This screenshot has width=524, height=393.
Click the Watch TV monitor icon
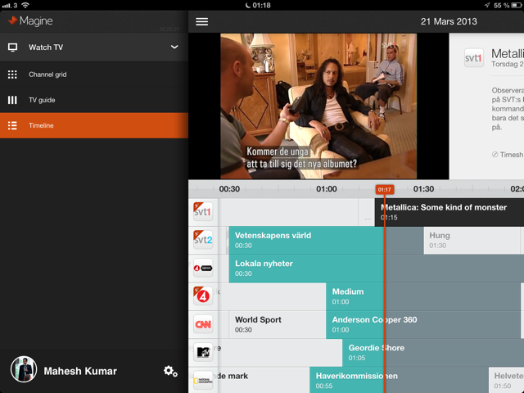13,47
